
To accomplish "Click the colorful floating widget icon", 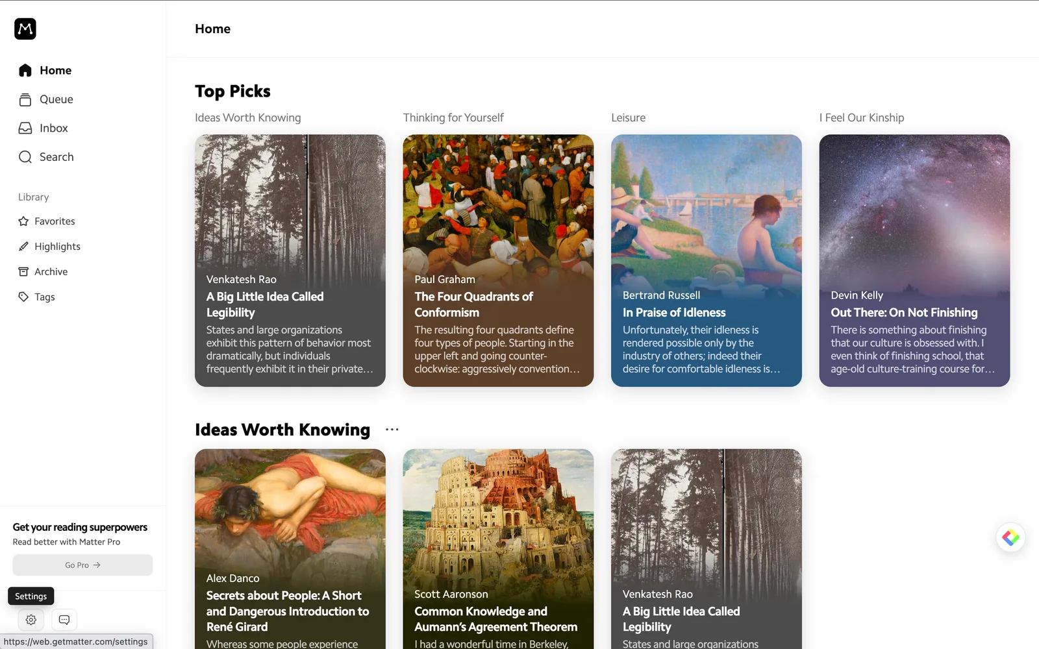I will (1011, 537).
